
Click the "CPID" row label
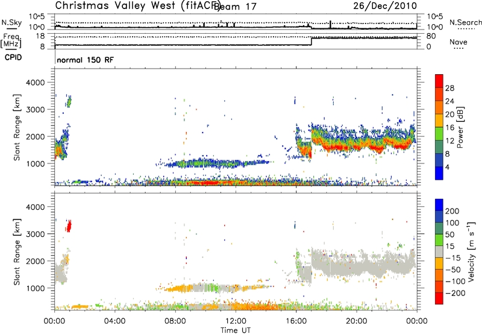(13, 57)
